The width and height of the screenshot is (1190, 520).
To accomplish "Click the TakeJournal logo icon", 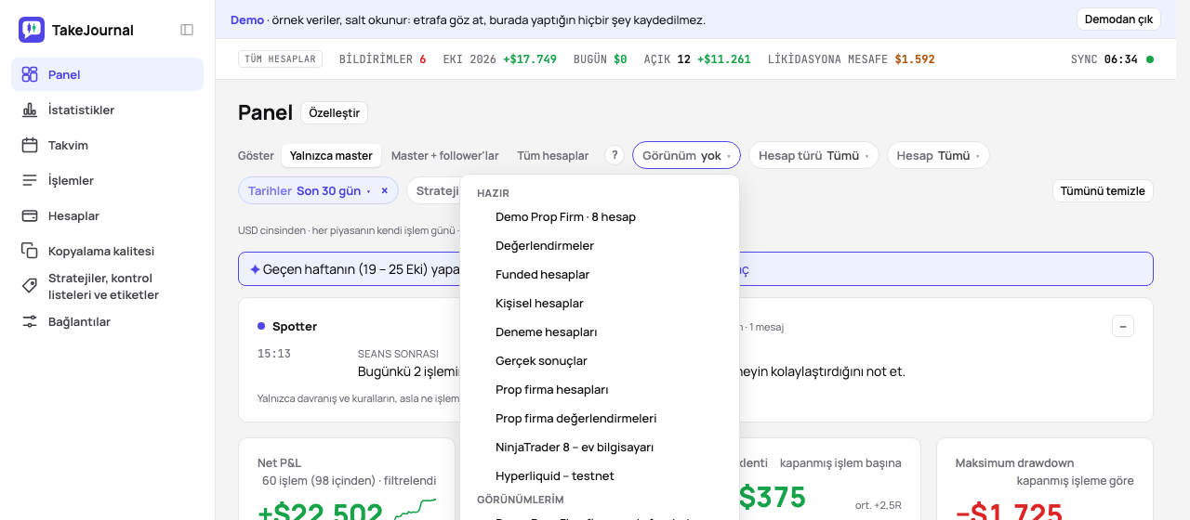I will [x=32, y=30].
